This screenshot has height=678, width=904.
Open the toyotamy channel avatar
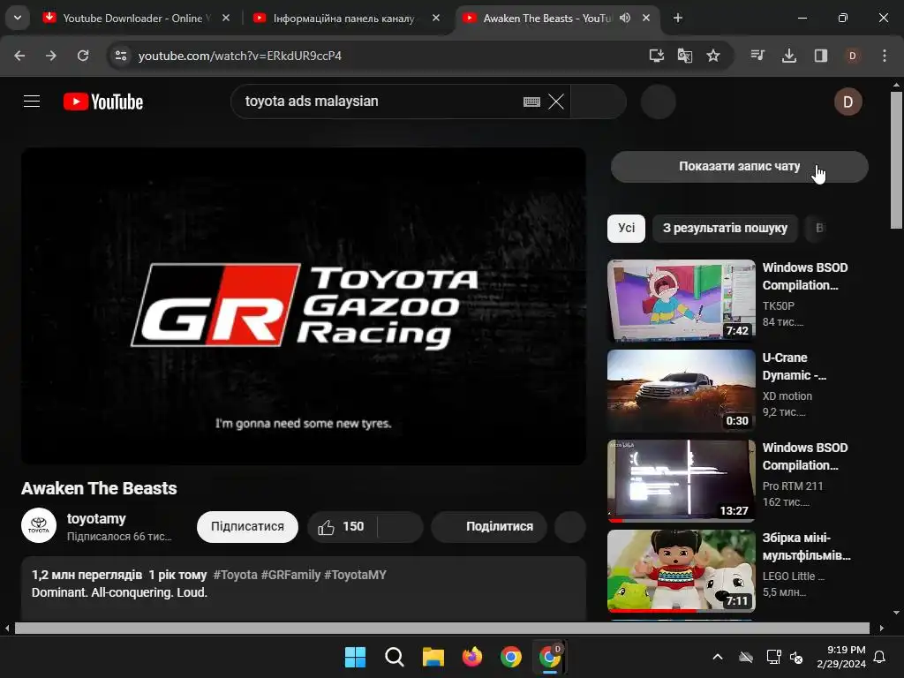(39, 525)
